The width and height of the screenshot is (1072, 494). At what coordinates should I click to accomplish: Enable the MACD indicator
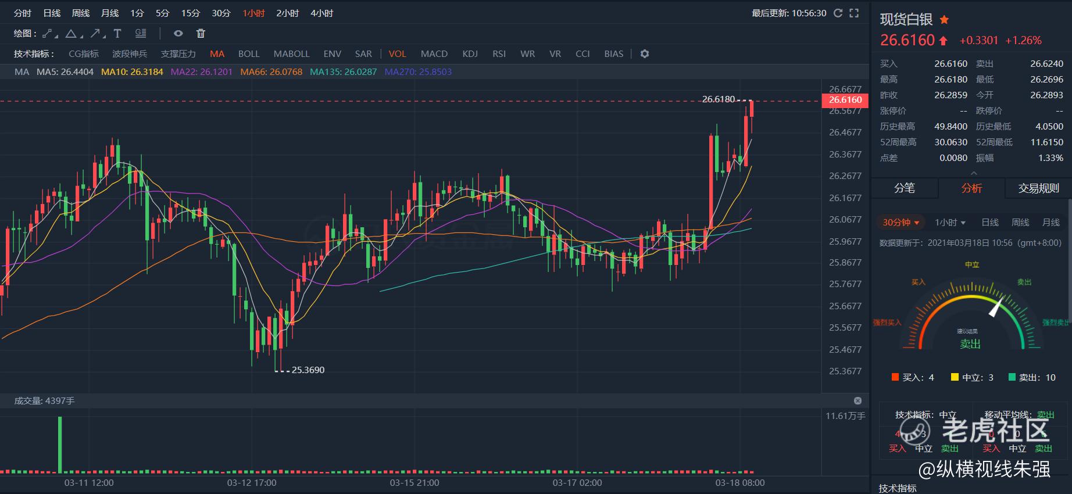point(434,53)
